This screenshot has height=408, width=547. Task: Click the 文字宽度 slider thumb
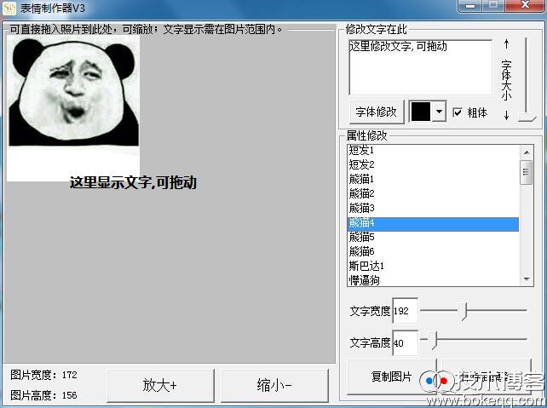464,311
